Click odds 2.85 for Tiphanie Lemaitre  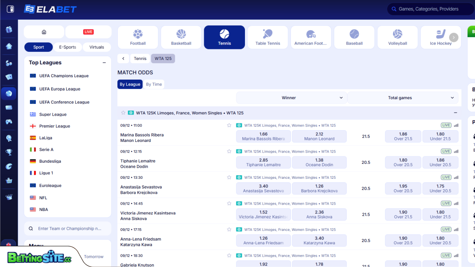pyautogui.click(x=263, y=162)
